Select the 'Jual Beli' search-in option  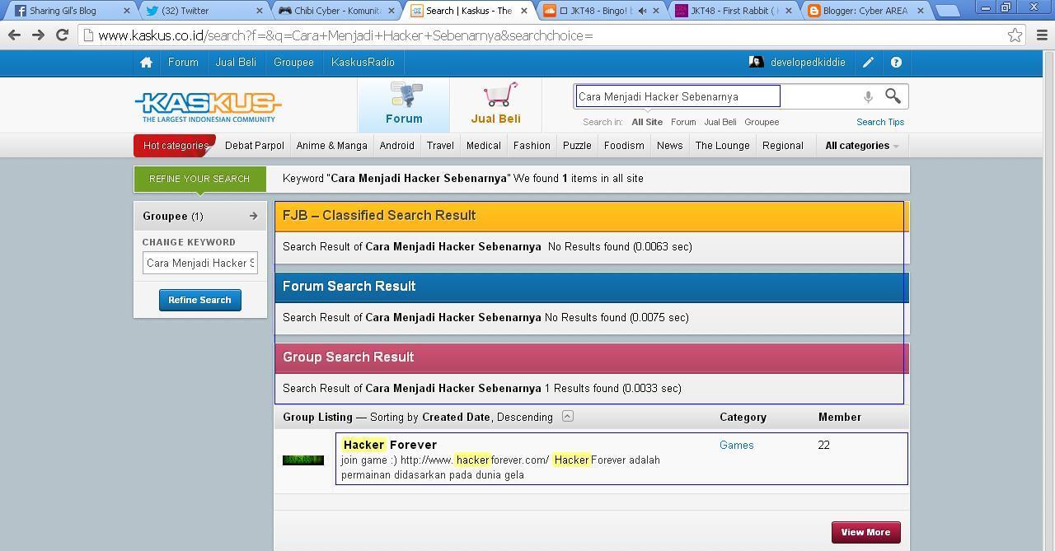pos(720,122)
